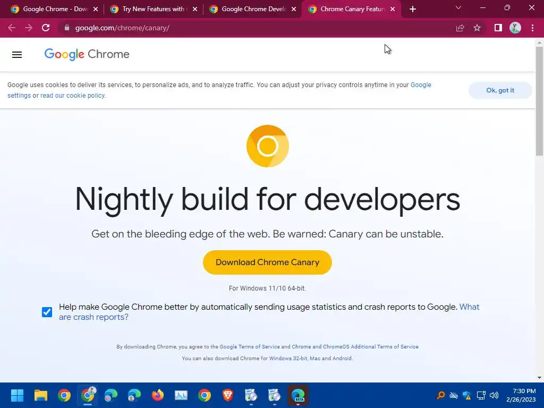Open the hamburger menu on the Chrome page
Image resolution: width=544 pixels, height=408 pixels.
click(x=16, y=55)
